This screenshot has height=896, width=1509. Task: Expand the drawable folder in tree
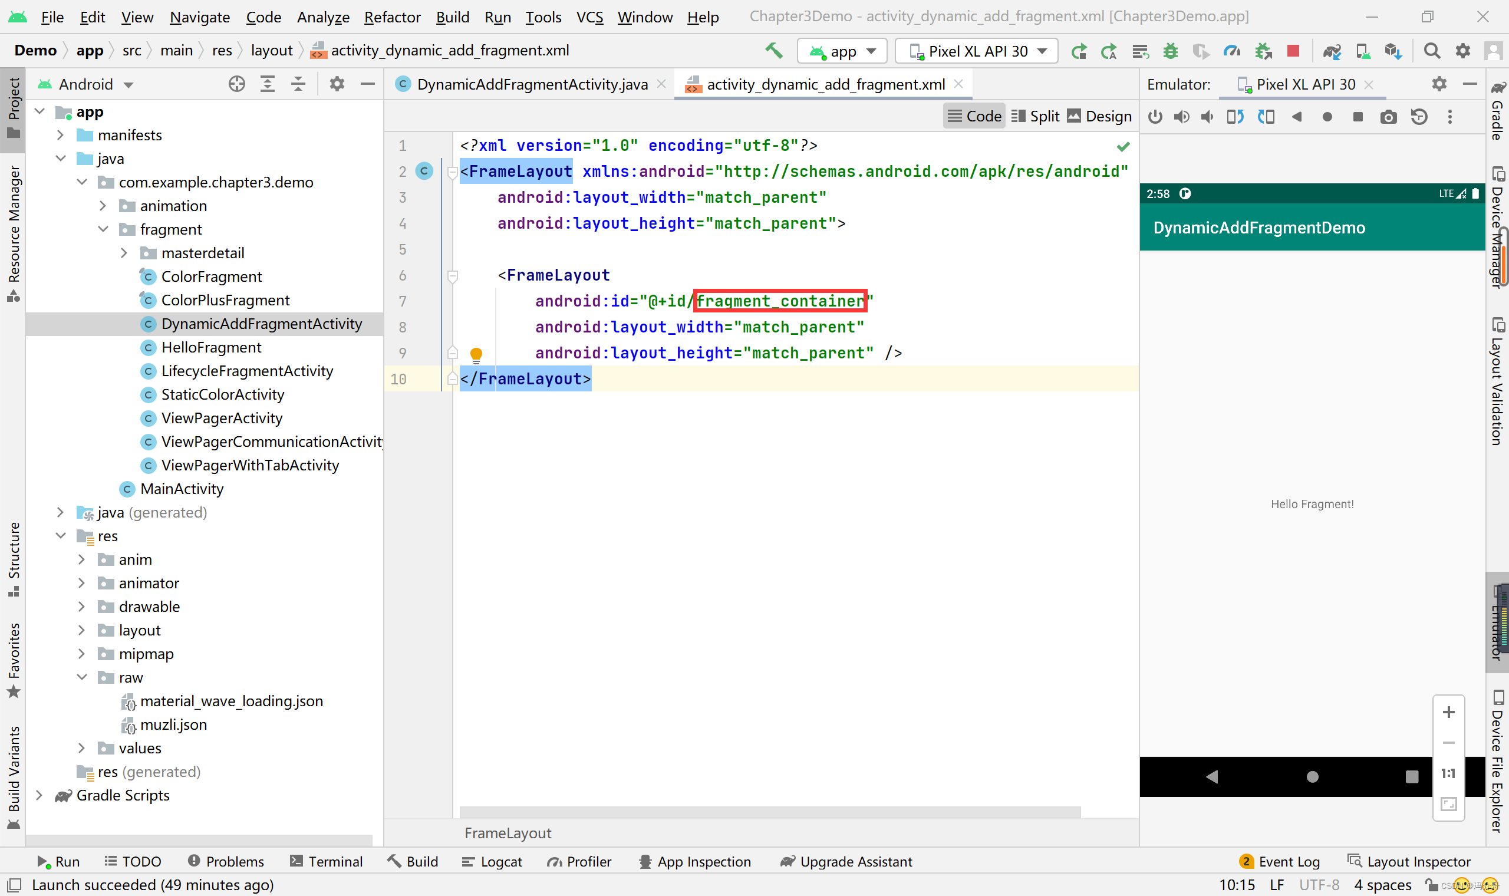[81, 607]
